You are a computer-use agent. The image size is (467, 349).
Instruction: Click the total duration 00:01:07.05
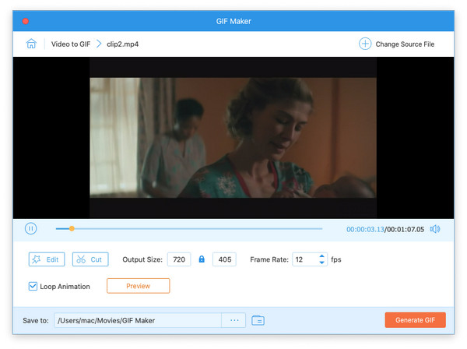pyautogui.click(x=406, y=229)
